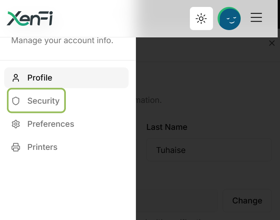Viewport: 280px width, 220px height.
Task: Select the Profile person icon
Action: (16, 78)
